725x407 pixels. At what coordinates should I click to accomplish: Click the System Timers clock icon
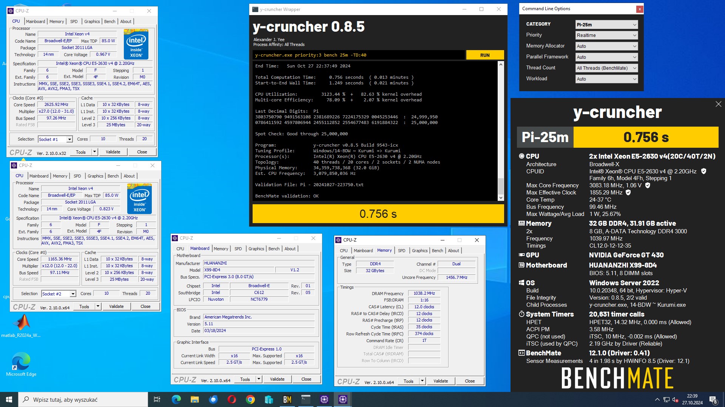coord(521,314)
